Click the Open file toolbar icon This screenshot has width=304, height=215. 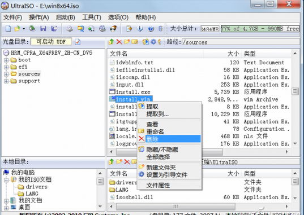click(x=17, y=29)
